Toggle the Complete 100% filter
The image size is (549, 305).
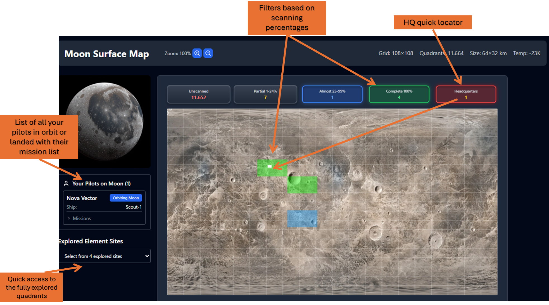pos(399,94)
